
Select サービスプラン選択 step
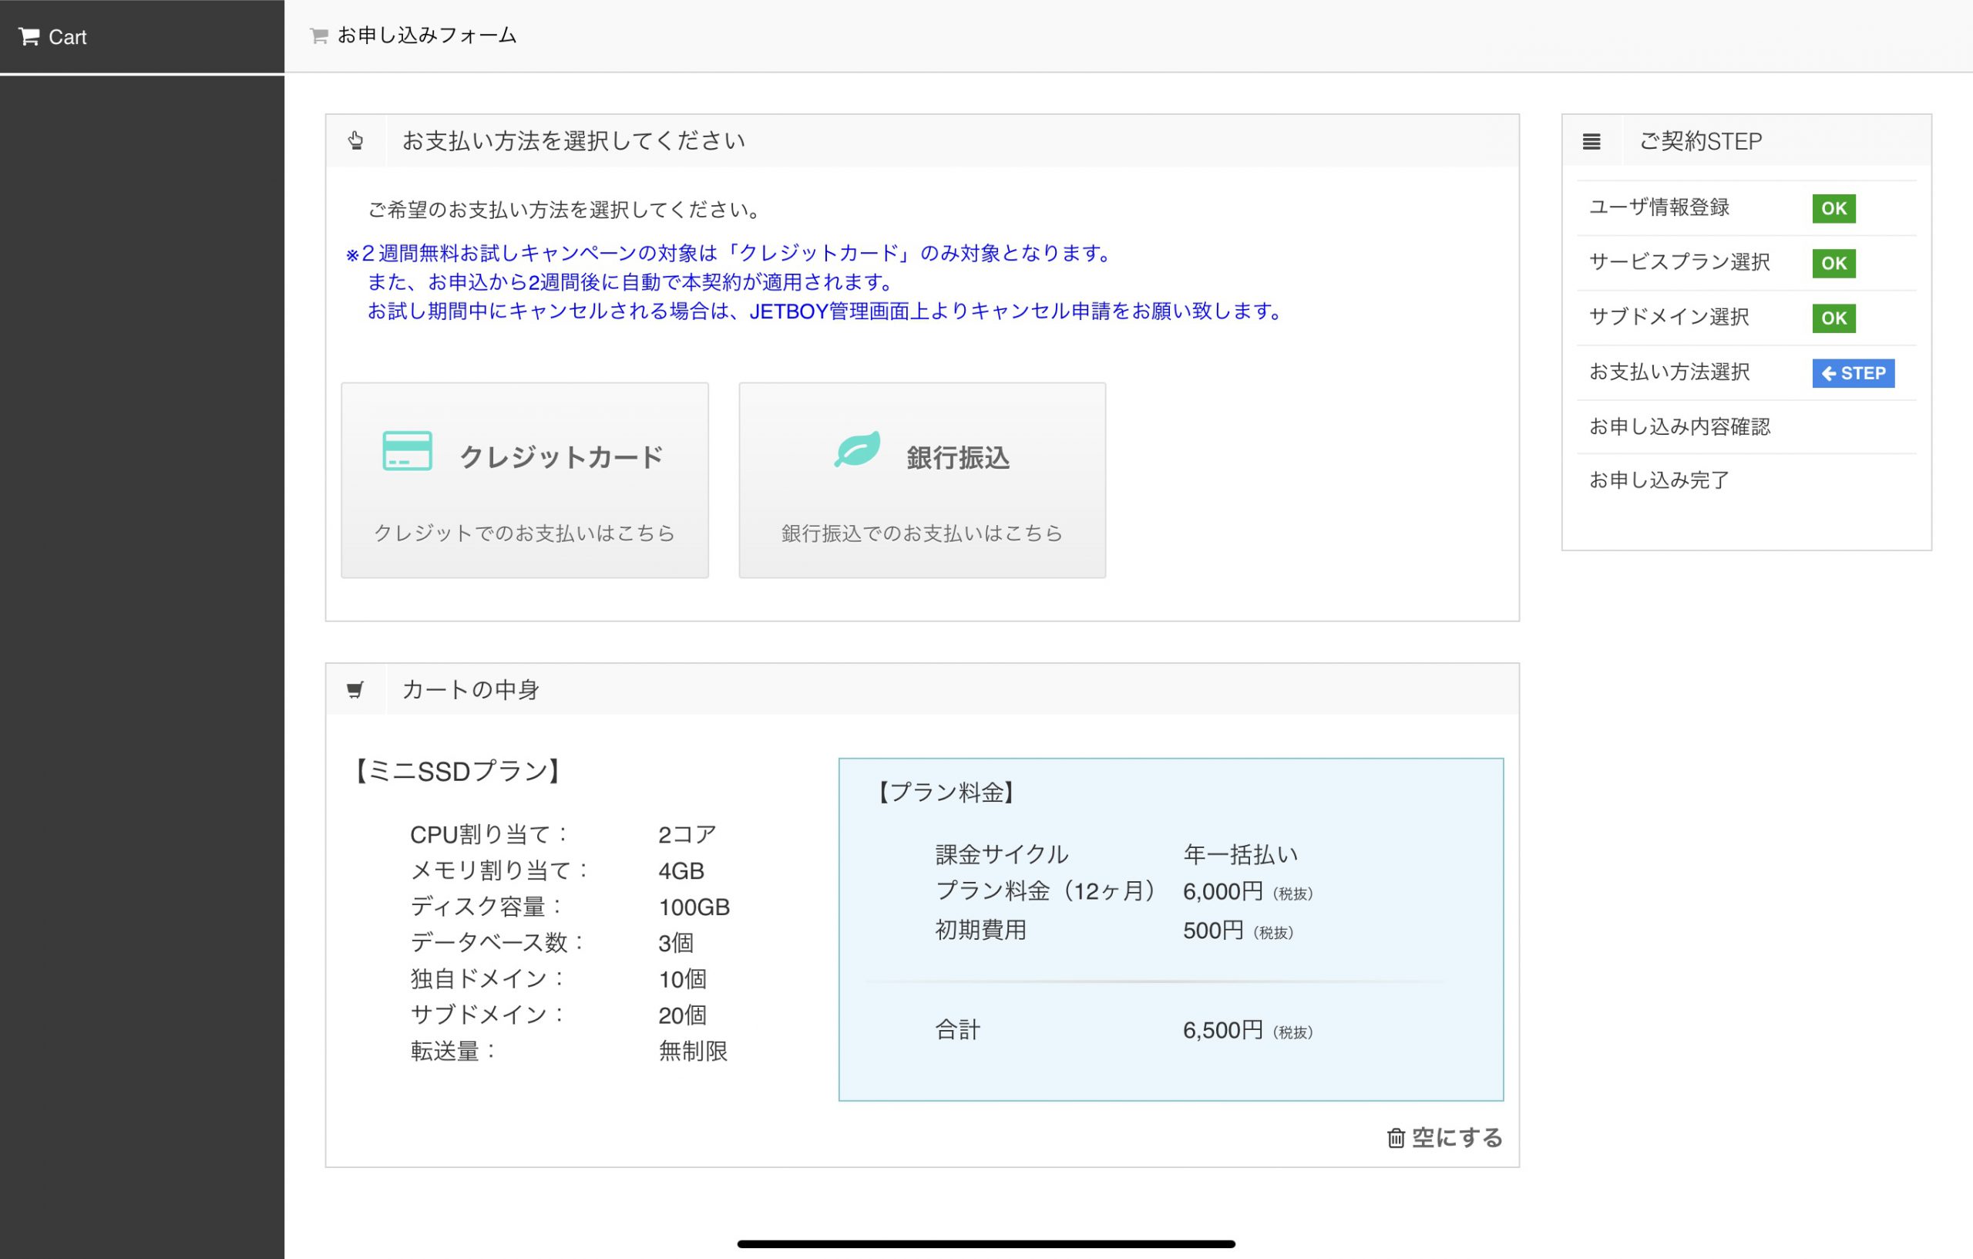[x=1679, y=262]
